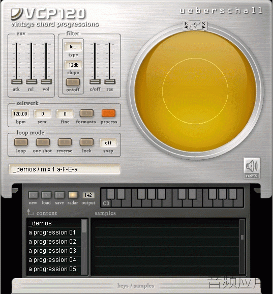Image resolution: width=273 pixels, height=294 pixels.
Task: Toggle the radar display button
Action: pyautogui.click(x=73, y=195)
